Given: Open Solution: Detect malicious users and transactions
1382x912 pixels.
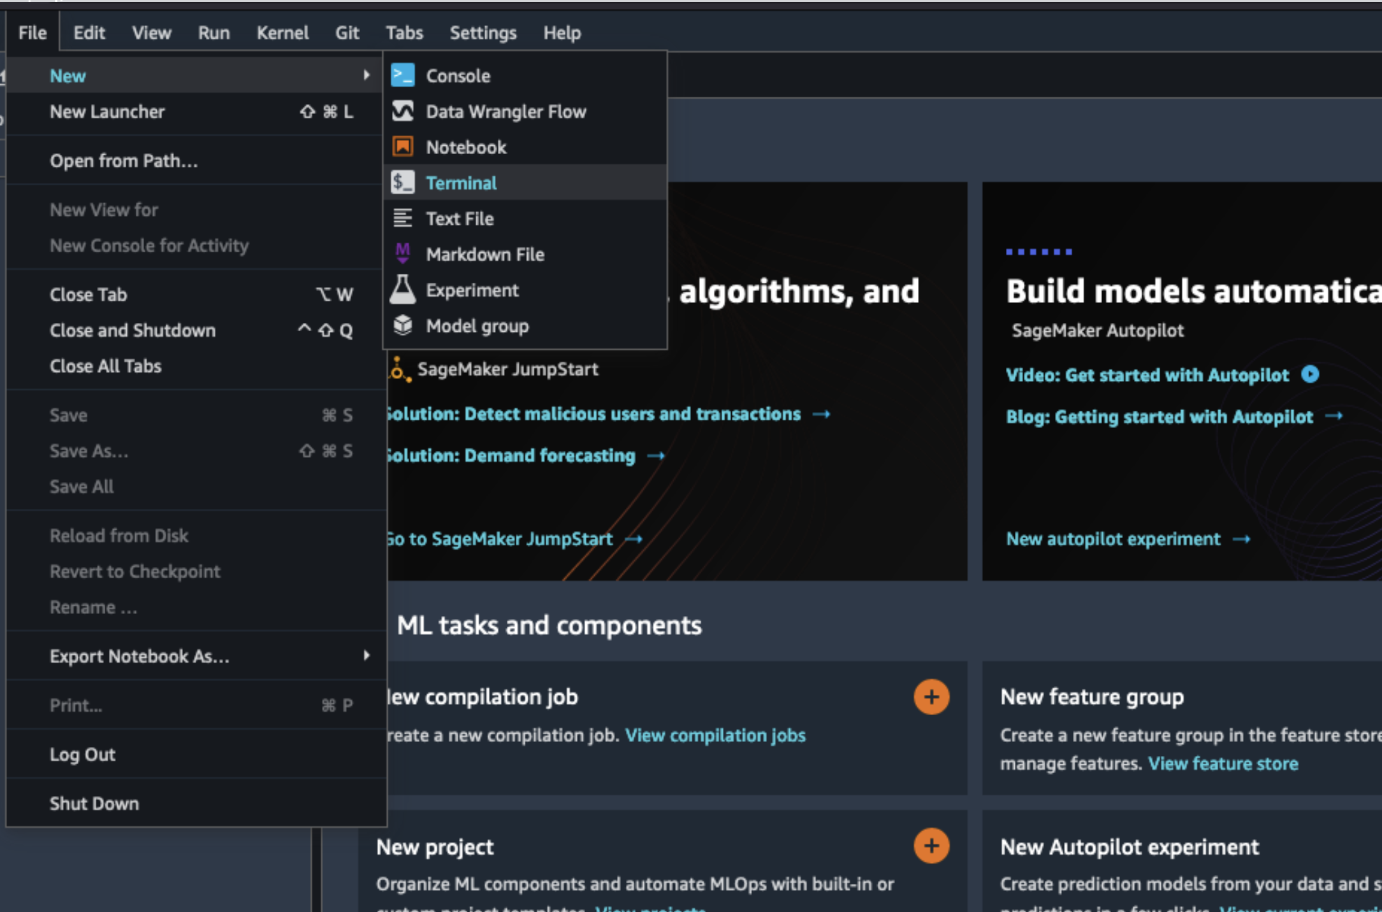Looking at the screenshot, I should (593, 414).
